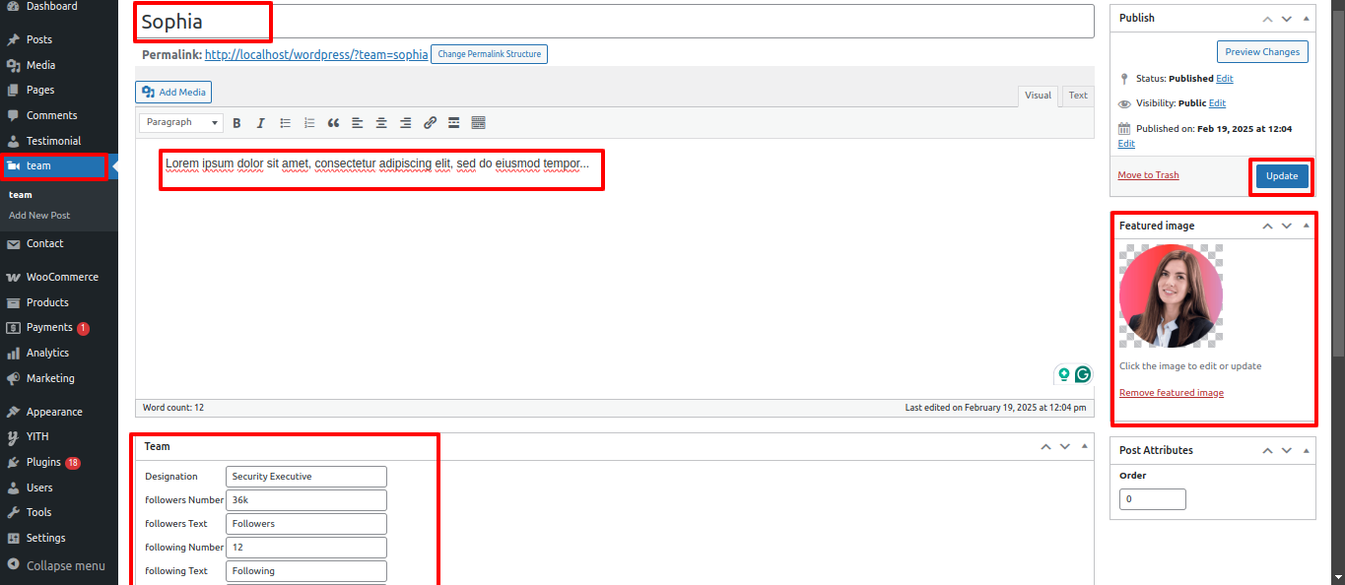The image size is (1345, 585).
Task: Click the Update button
Action: click(1282, 176)
